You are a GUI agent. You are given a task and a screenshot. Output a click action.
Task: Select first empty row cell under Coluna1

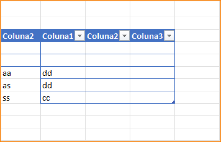63,48
